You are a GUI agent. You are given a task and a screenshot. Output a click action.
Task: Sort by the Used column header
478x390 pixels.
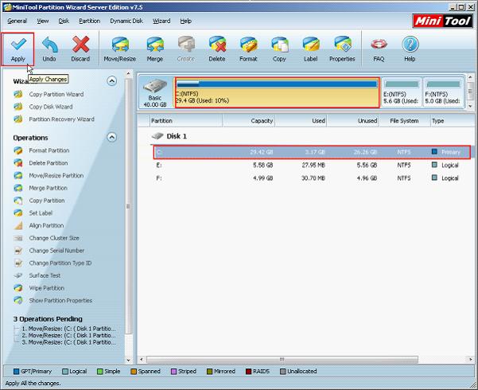301,121
